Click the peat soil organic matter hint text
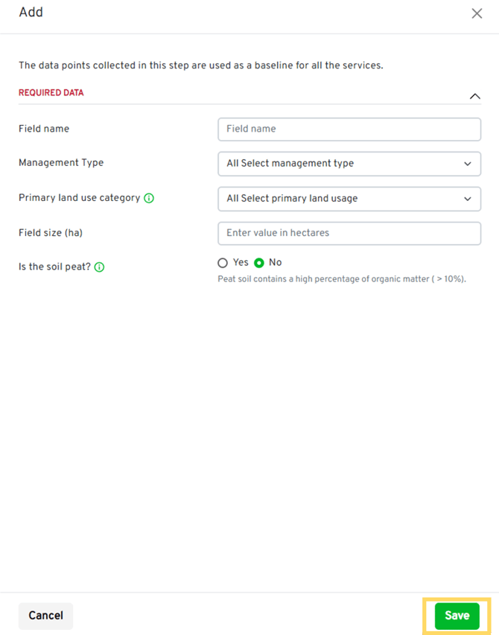Viewport: 499px width, 635px height. pyautogui.click(x=341, y=279)
